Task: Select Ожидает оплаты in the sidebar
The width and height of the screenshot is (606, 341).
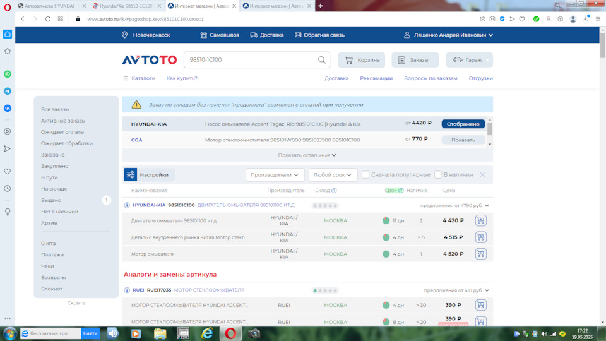Action: 62,132
